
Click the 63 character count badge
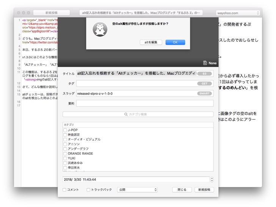click(204, 74)
